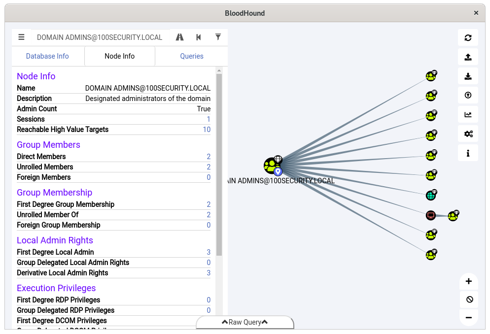Open the hamburger menu in search bar
Image resolution: width=490 pixels, height=334 pixels.
coord(21,37)
